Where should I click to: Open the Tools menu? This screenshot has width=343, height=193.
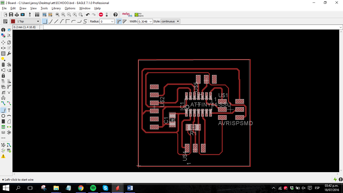44,8
